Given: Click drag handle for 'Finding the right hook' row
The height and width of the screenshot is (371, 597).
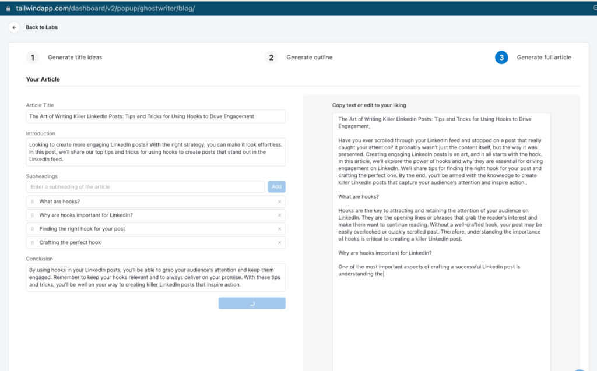Looking at the screenshot, I should coord(32,229).
